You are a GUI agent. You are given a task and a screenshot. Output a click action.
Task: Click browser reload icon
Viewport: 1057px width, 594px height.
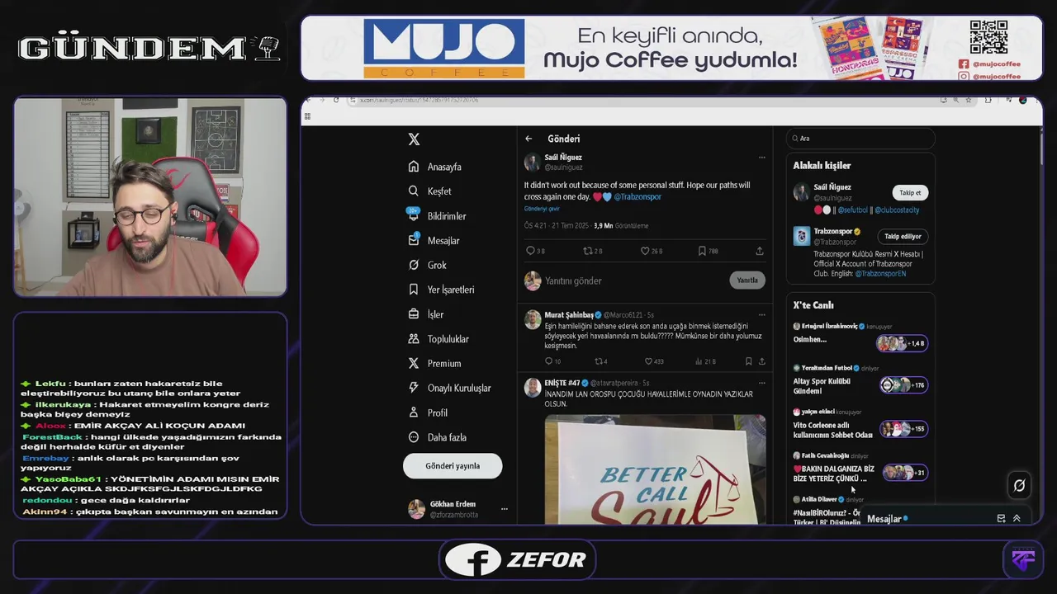336,100
